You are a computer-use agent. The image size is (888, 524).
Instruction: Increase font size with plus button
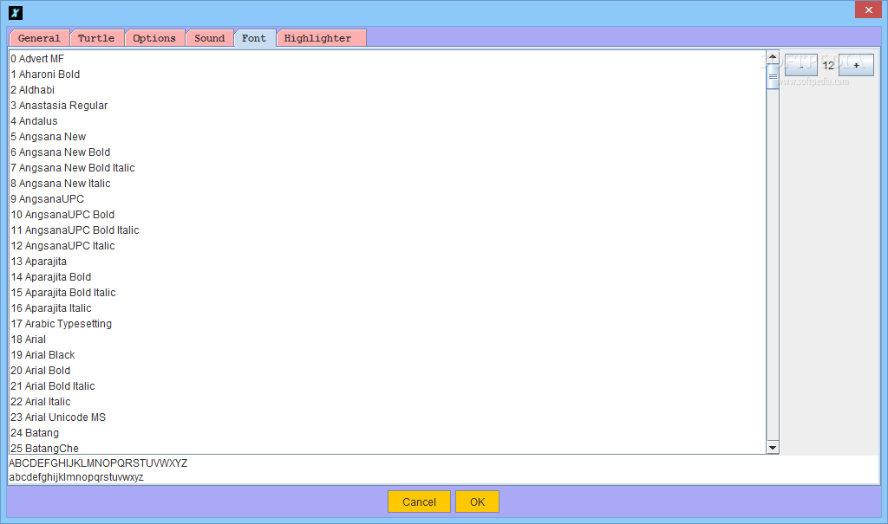[x=856, y=65]
